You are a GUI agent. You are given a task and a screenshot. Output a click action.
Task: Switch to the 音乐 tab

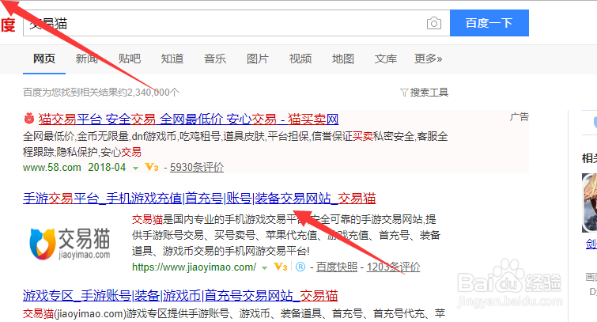click(215, 59)
